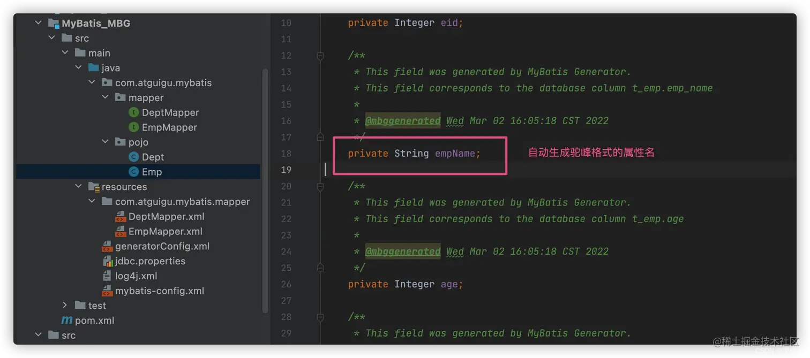
Task: Click the empName field identifier
Action: 455,154
